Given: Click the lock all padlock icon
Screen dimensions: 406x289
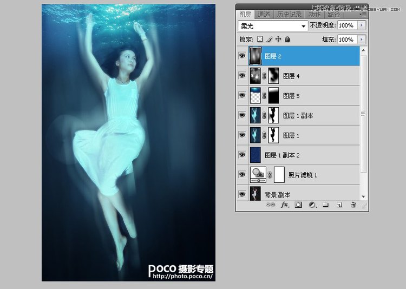Looking at the screenshot, I should [287, 39].
